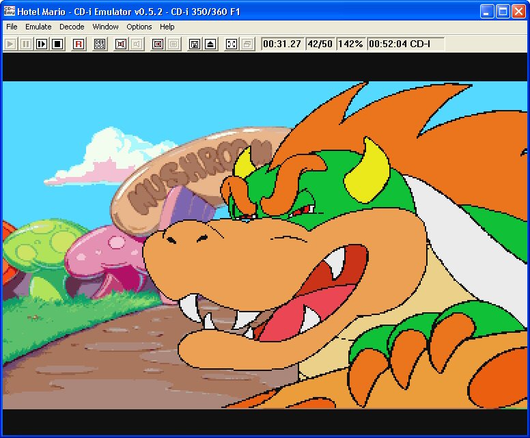Viewport: 530px width, 438px height.
Task: Open the Window menu
Action: point(105,27)
